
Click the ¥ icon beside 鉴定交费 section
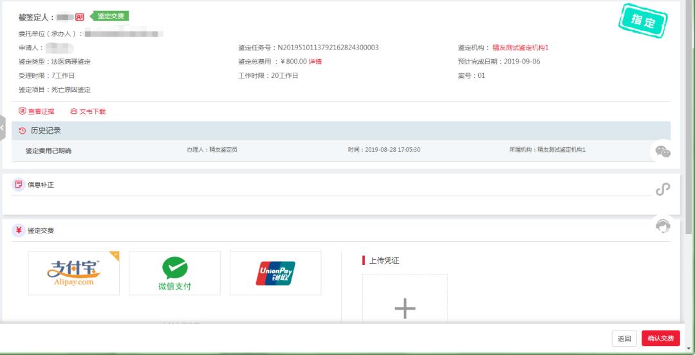pos(19,230)
